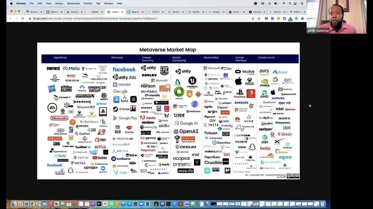
Task: Select Justin Goldston's video thumbnail
Action: [x=337, y=17]
